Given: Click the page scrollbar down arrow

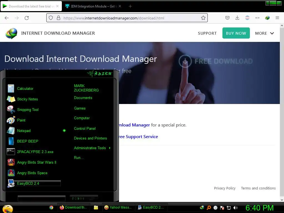Looking at the screenshot, I should click(282, 200).
